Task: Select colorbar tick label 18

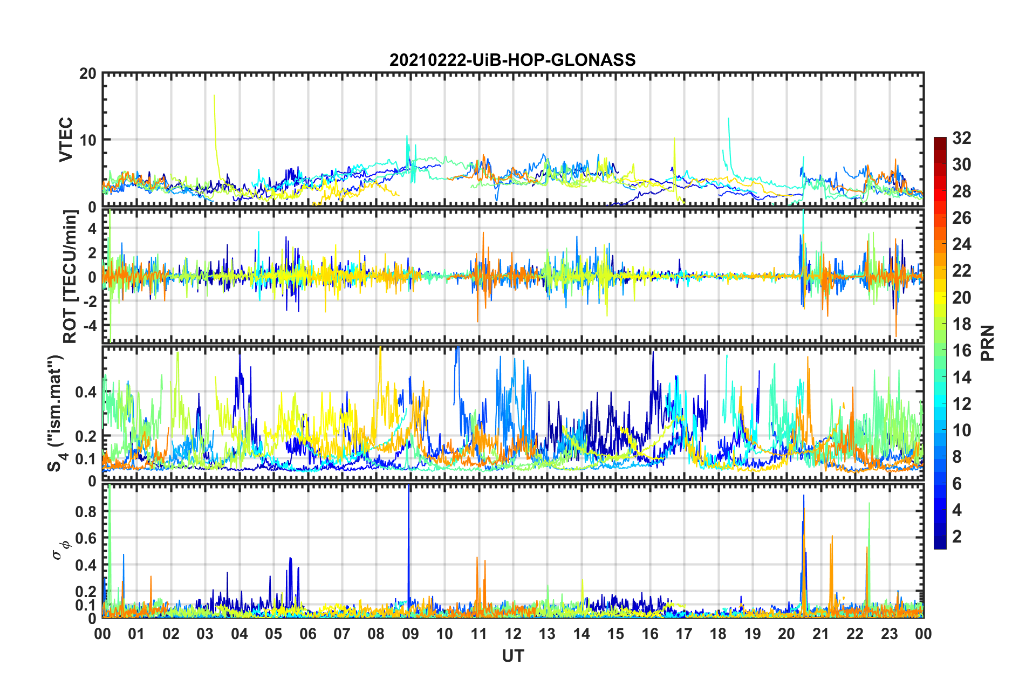Action: [x=961, y=324]
